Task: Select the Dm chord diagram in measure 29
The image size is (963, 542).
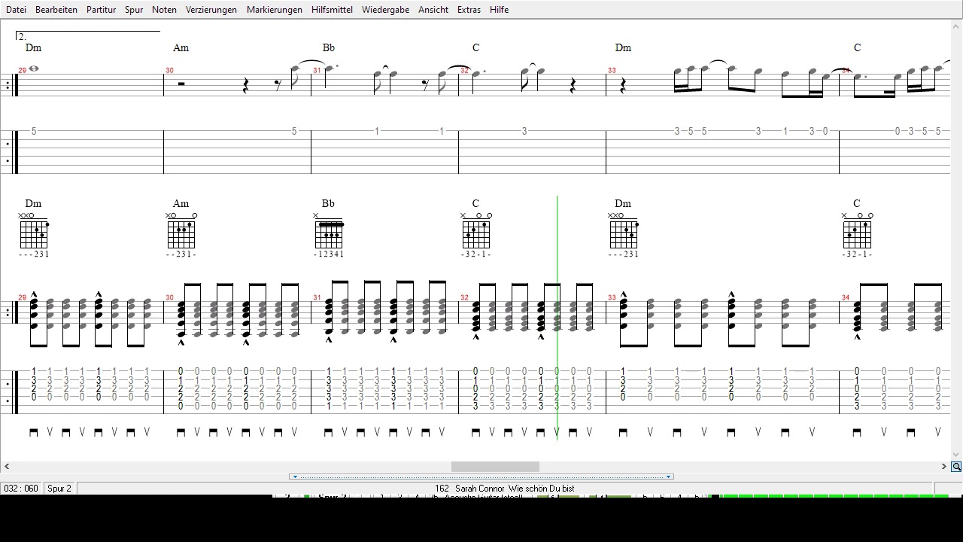Action: pyautogui.click(x=34, y=233)
